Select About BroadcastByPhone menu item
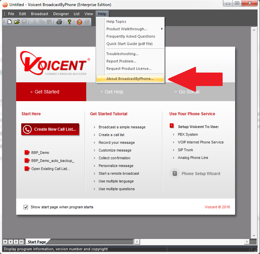260x254 pixels. (130, 79)
